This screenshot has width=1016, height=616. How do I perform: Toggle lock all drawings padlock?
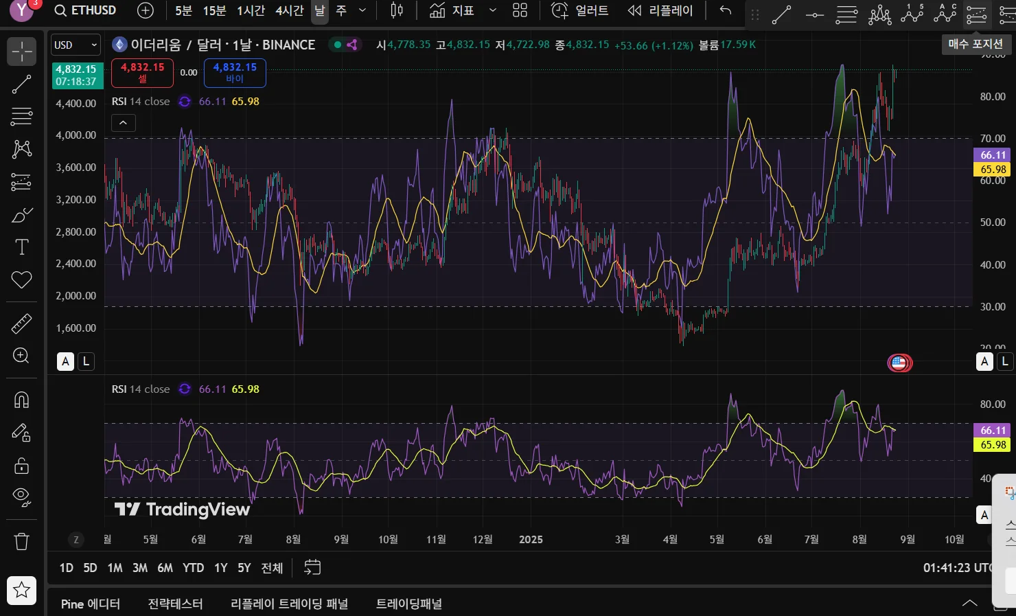[x=21, y=465]
